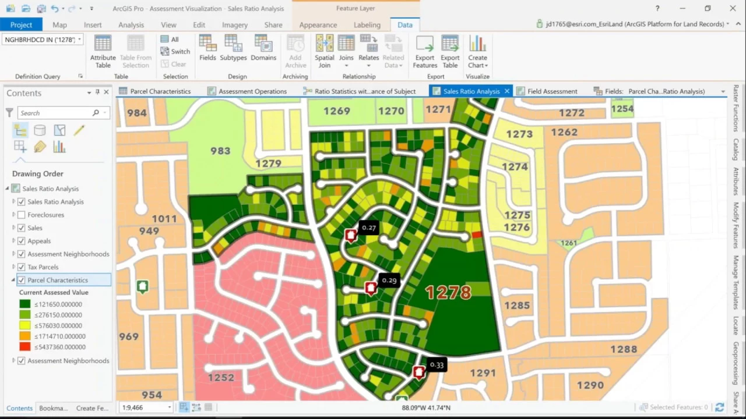746x419 pixels.
Task: Open the Attribute Table
Action: pos(103,52)
